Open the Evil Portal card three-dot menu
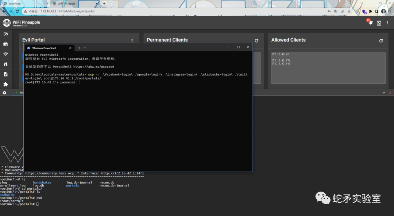Image resolution: width=394 pixels, height=216 pixels. click(x=132, y=41)
